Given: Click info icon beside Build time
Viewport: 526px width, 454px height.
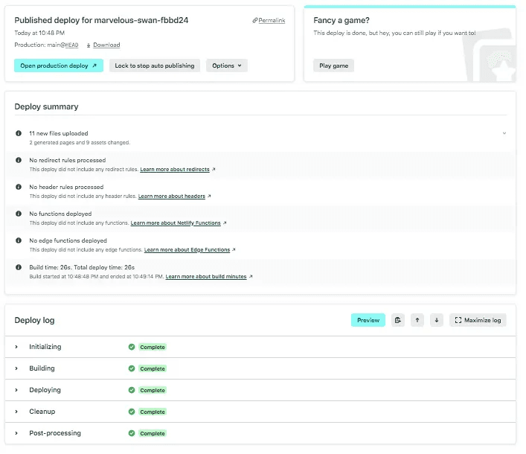Looking at the screenshot, I should coord(19,267).
